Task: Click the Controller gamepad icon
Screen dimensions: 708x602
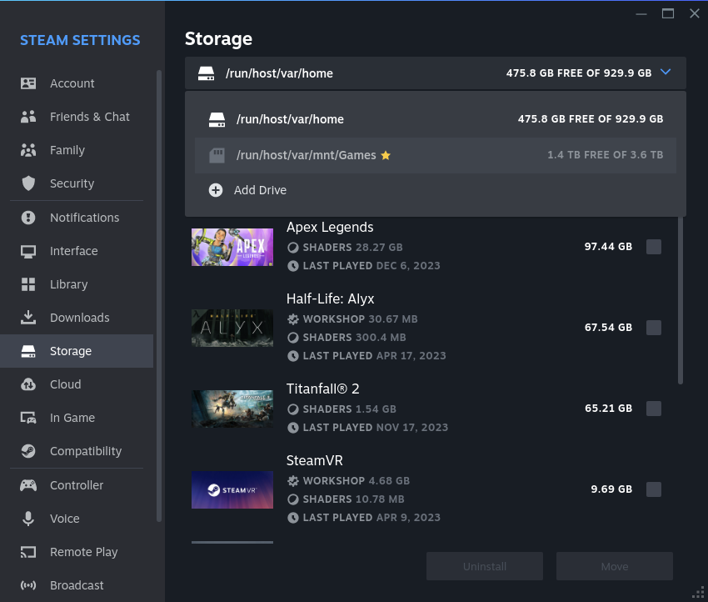Action: [x=28, y=485]
